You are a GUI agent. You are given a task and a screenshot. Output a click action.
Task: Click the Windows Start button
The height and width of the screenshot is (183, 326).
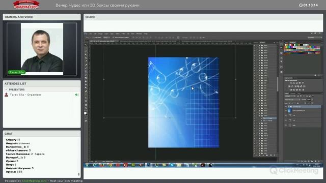pos(87,165)
